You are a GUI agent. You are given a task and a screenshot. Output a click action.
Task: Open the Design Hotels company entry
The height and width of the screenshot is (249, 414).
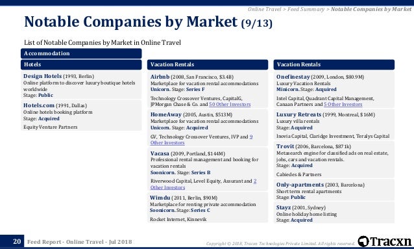click(x=43, y=76)
